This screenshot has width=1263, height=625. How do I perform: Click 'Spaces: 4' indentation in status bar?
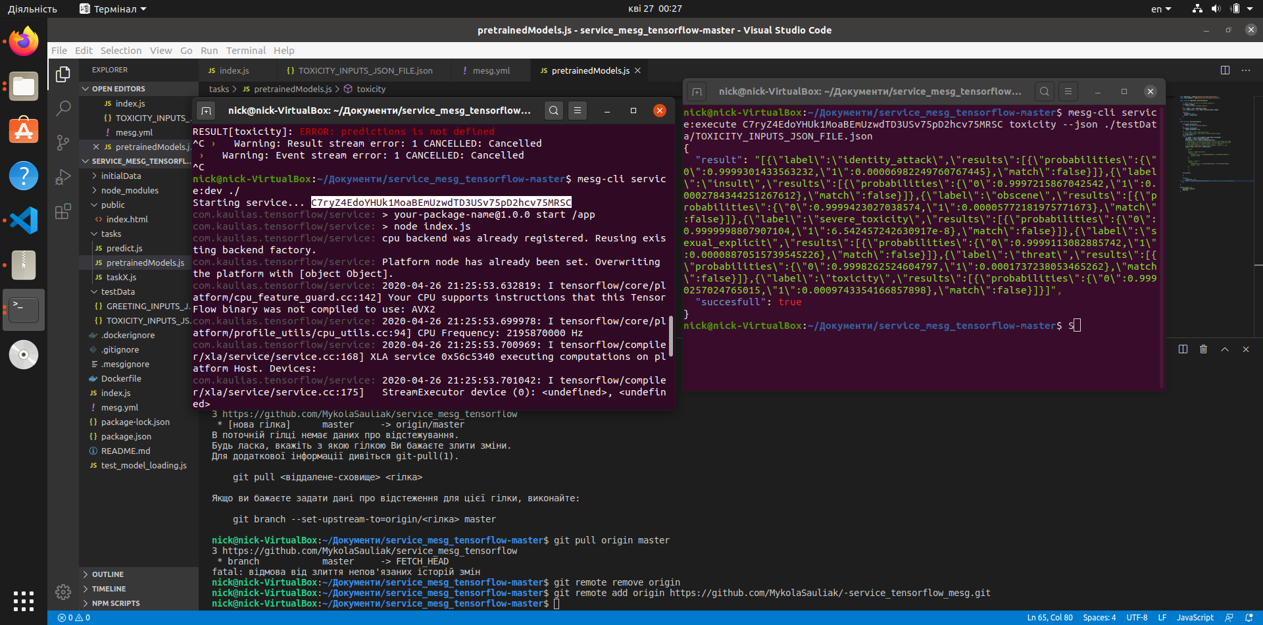click(x=1099, y=618)
